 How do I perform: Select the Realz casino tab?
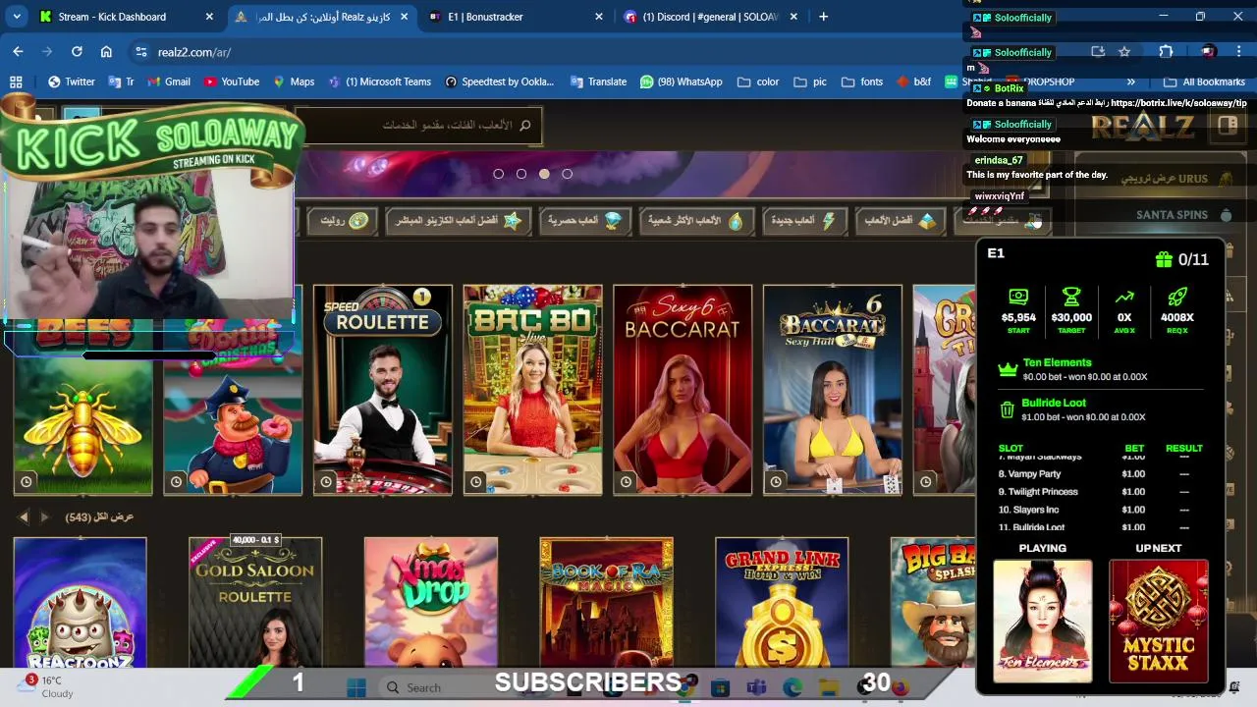322,17
